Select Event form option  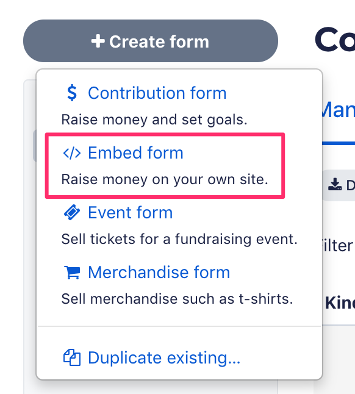[130, 213]
